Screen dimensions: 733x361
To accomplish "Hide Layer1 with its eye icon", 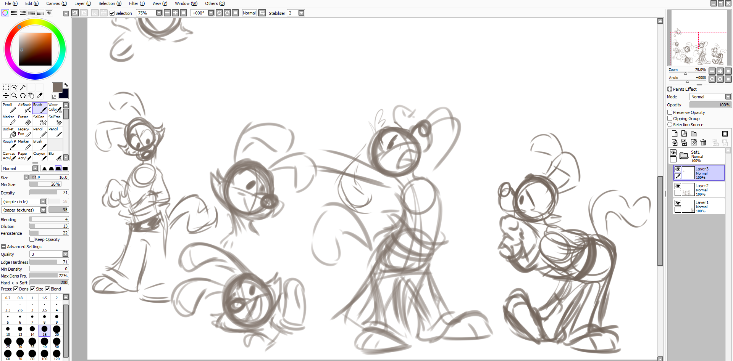I will (x=678, y=203).
